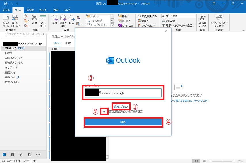Show すべて messages filter
Image resolution: width=246 pixels, height=163 pixels.
pyautogui.click(x=57, y=43)
